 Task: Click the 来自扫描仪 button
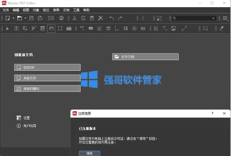tap(47, 89)
